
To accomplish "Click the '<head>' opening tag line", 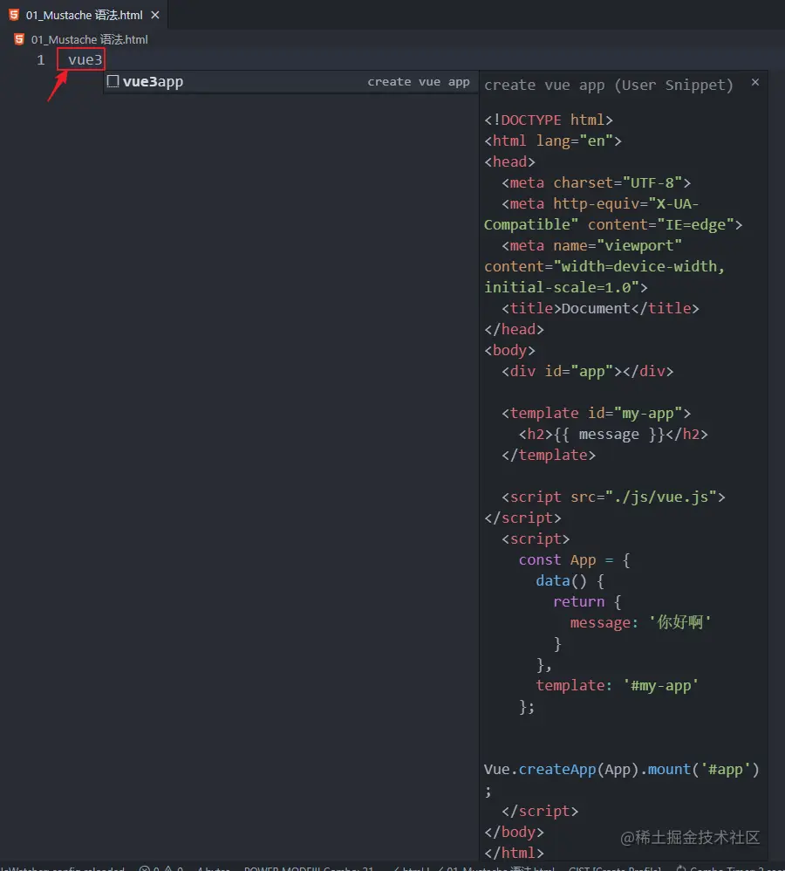I will [x=509, y=161].
